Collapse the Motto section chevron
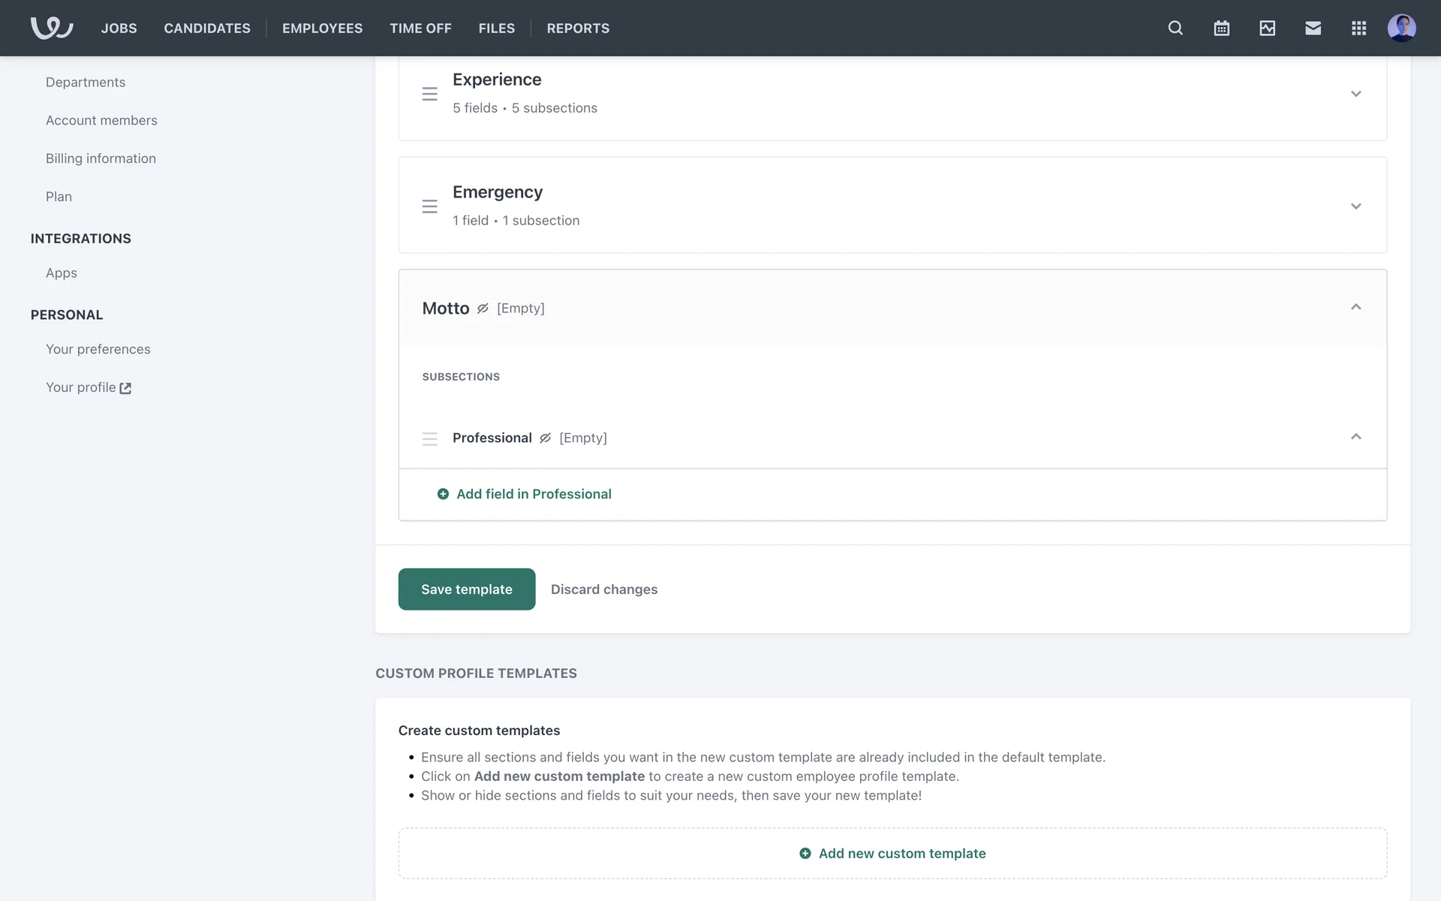 pos(1355,307)
